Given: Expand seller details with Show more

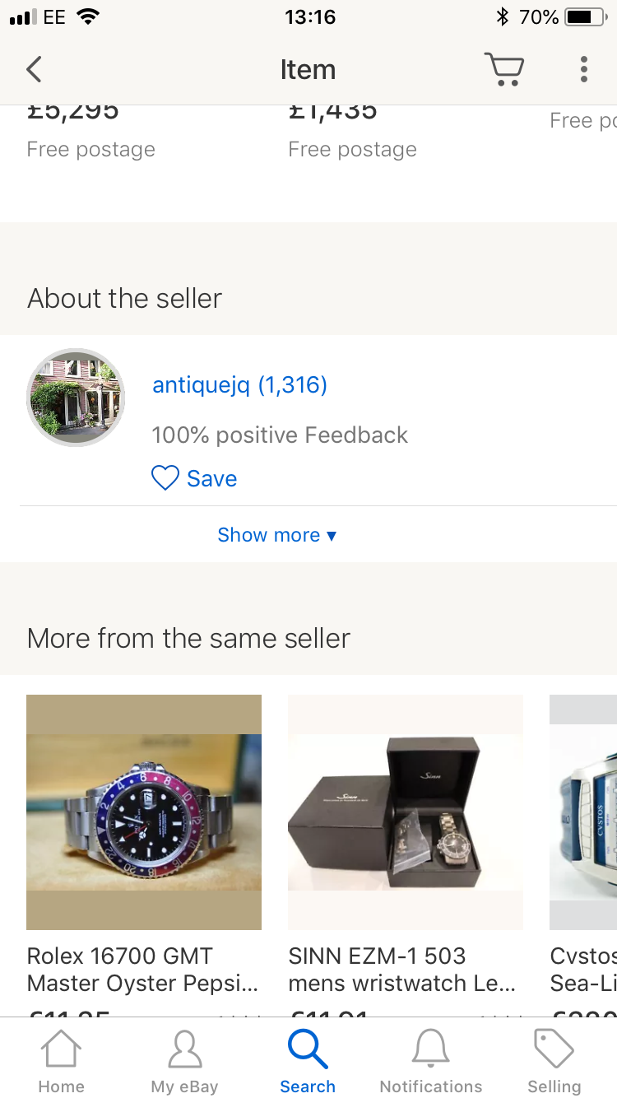Looking at the screenshot, I should pos(277,535).
